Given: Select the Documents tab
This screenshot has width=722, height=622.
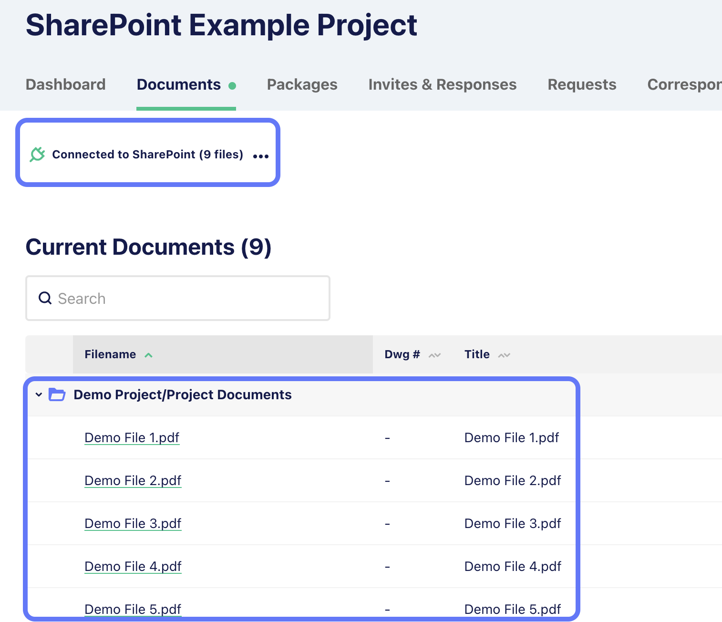Looking at the screenshot, I should [x=179, y=84].
